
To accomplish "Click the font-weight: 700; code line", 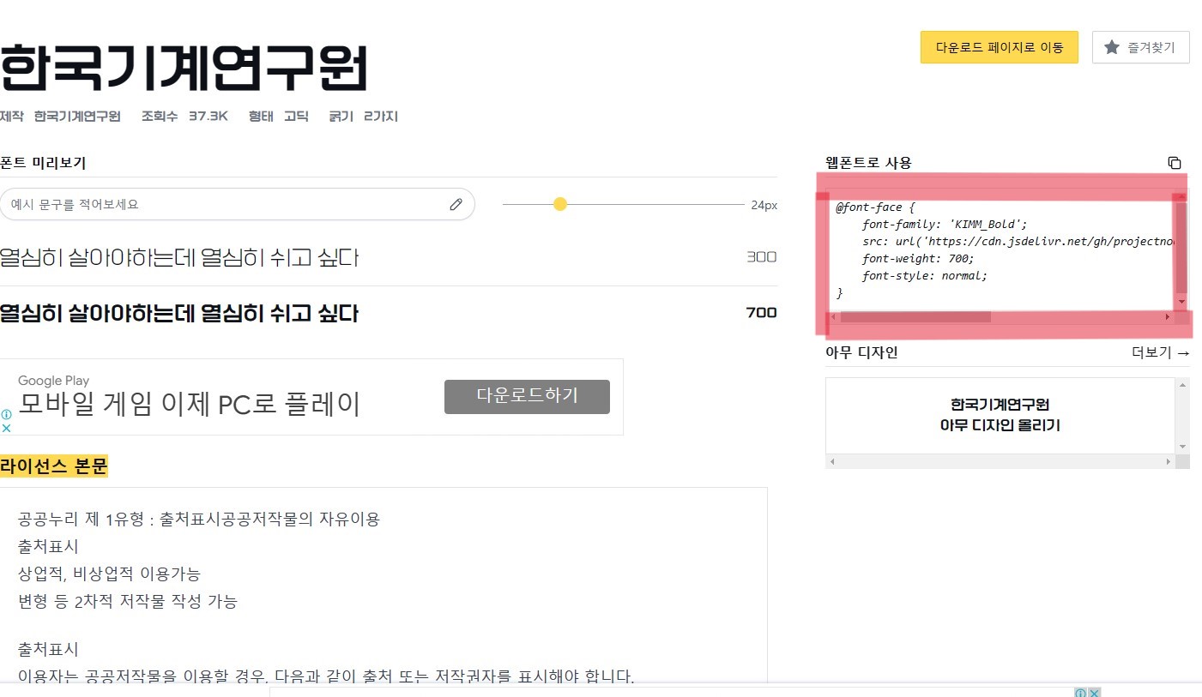I will coord(918,258).
